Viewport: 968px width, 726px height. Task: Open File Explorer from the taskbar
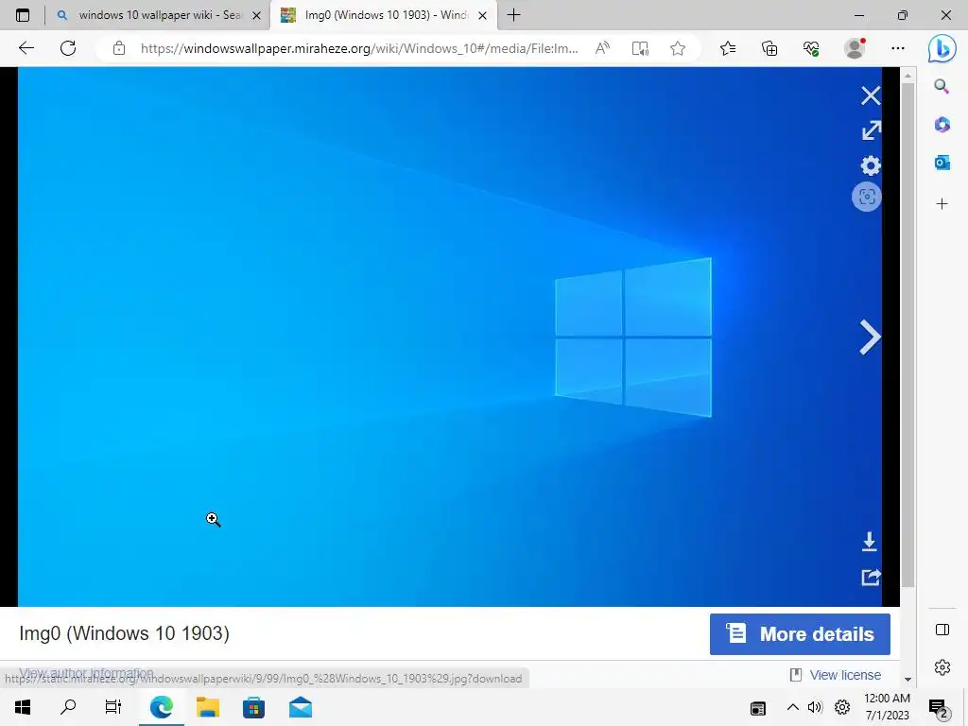207,707
